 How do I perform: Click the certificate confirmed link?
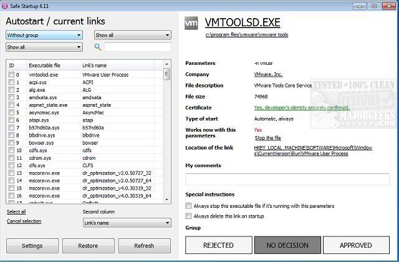[x=302, y=108]
